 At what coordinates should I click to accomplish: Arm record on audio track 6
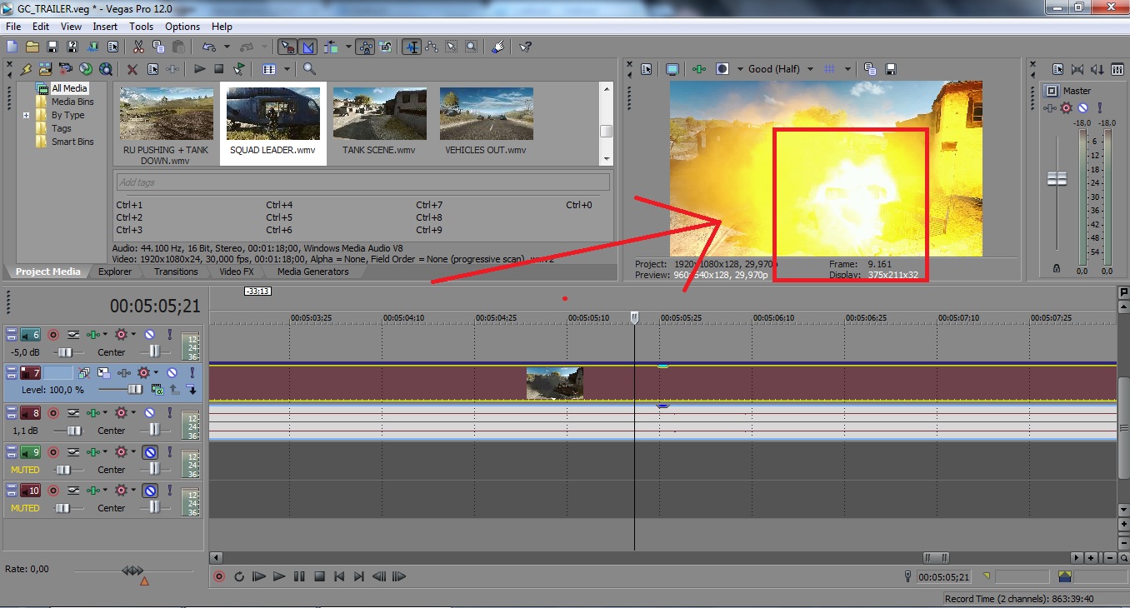tap(53, 335)
